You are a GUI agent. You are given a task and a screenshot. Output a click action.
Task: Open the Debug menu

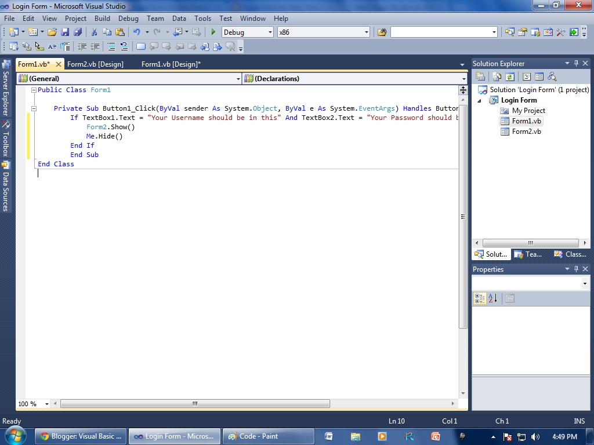[x=128, y=18]
